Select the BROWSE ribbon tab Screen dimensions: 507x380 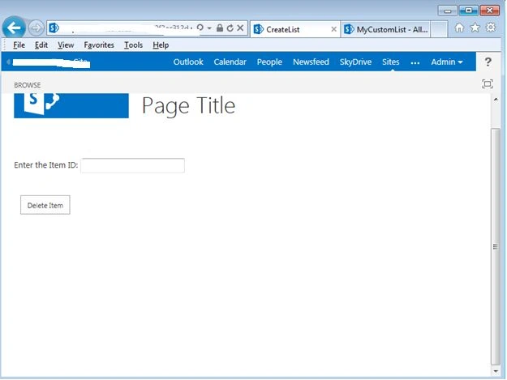pos(27,85)
